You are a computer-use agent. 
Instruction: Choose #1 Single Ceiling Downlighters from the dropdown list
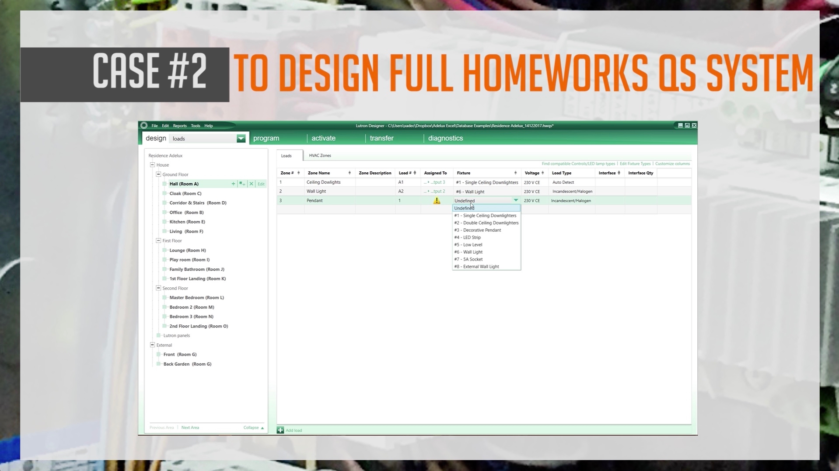point(486,216)
